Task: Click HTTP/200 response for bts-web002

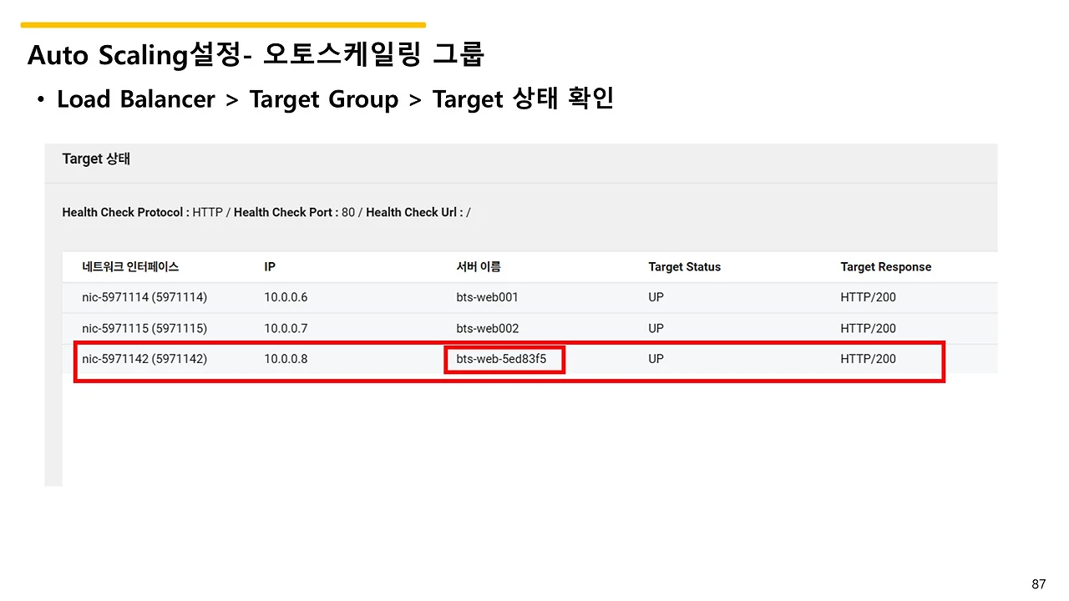Action: [868, 328]
